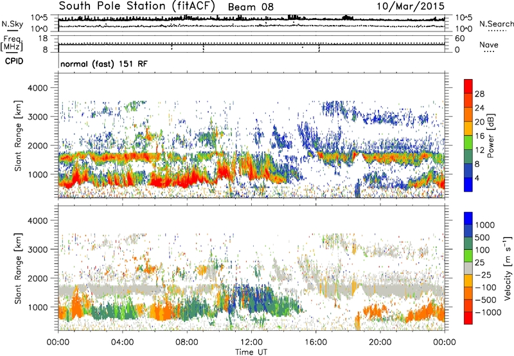This screenshot has height=356, width=514.
Task: Select the '-100' value on Velocity colorbar
Action: point(486,287)
